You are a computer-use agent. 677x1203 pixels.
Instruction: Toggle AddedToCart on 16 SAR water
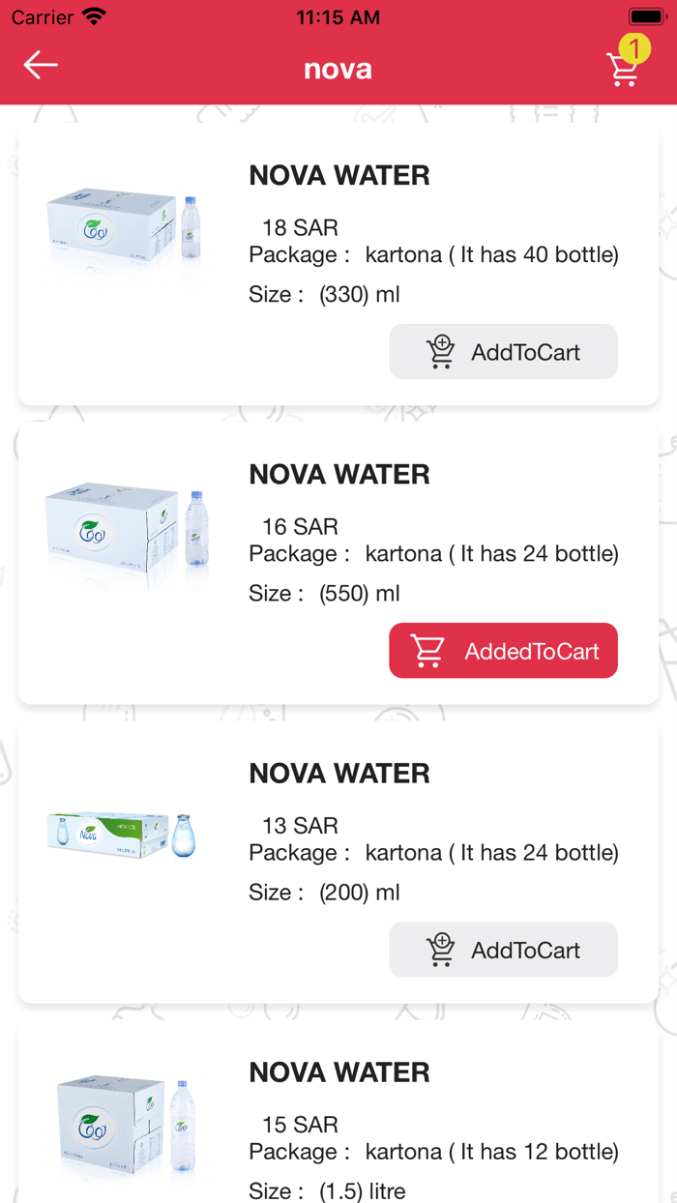pos(503,651)
